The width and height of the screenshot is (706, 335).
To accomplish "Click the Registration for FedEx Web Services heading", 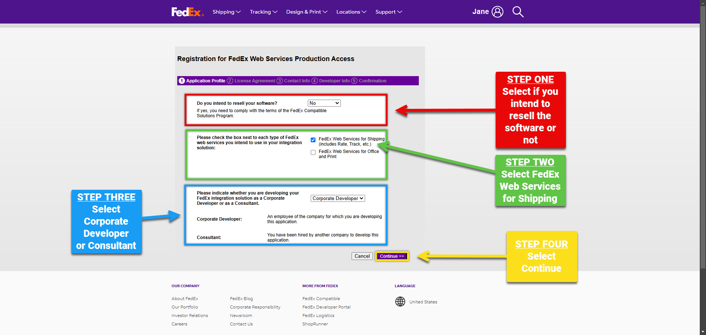I will tap(266, 59).
